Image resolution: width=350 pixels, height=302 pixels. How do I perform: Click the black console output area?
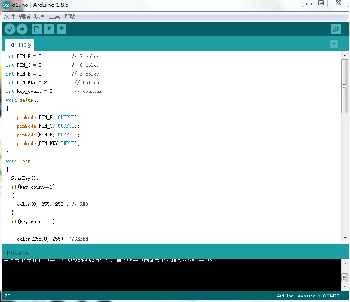tap(172, 275)
